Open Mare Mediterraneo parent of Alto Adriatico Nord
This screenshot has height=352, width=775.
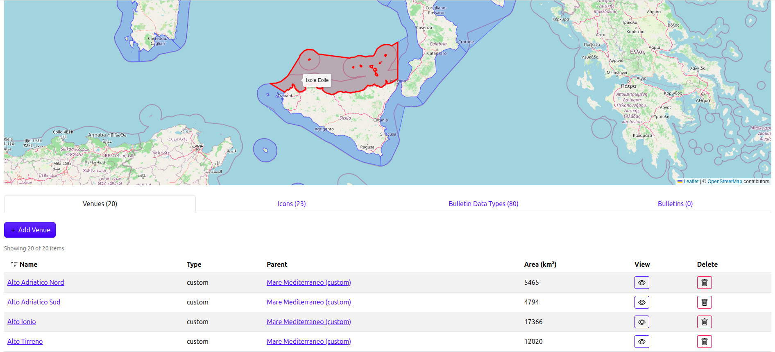[309, 282]
